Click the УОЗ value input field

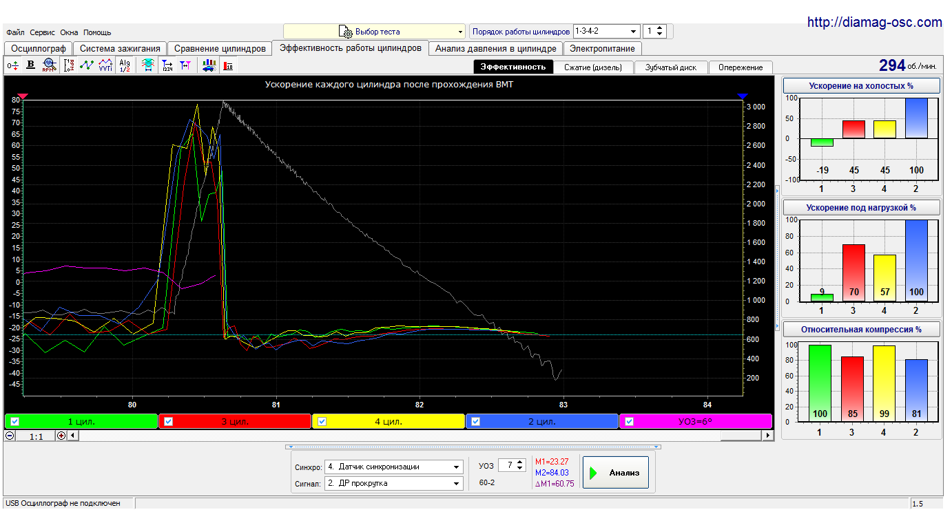(506, 466)
